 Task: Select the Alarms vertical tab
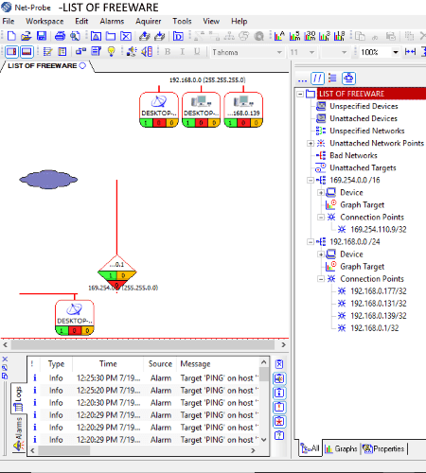tap(19, 435)
